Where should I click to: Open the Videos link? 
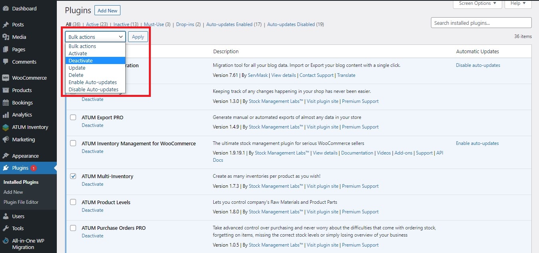coord(384,153)
